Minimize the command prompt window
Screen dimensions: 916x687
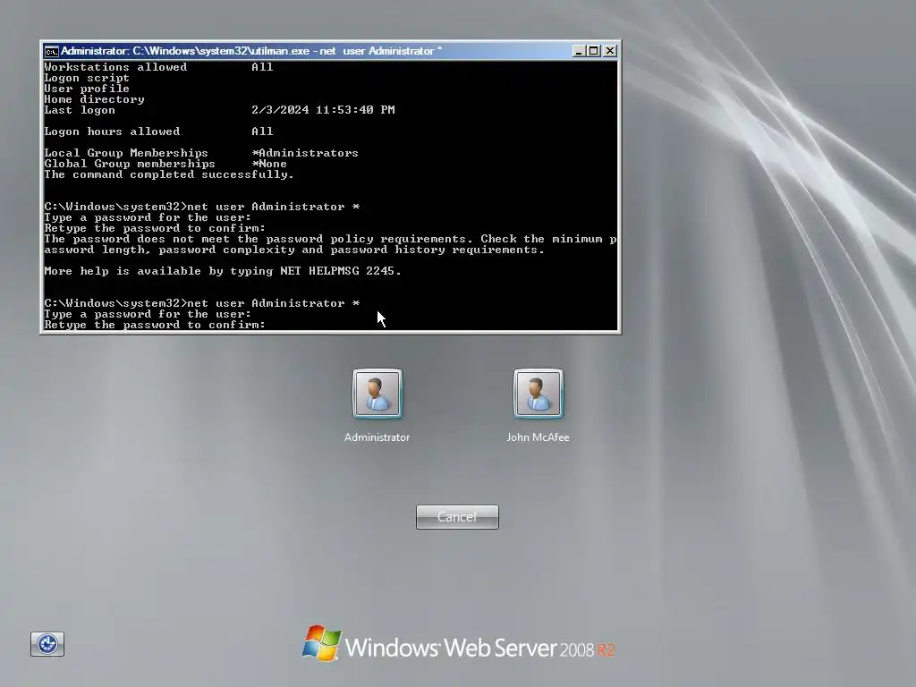tap(579, 51)
